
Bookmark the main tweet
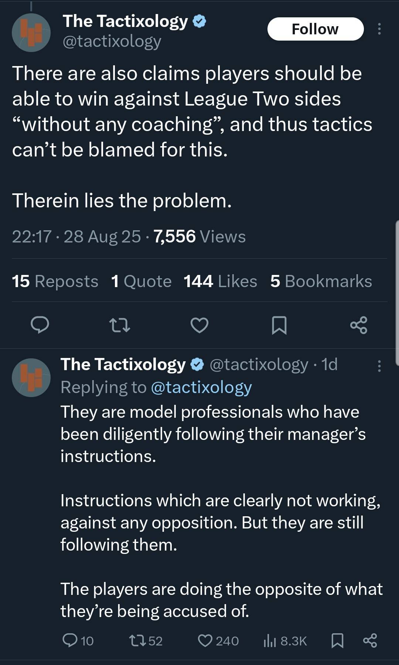coord(279,325)
